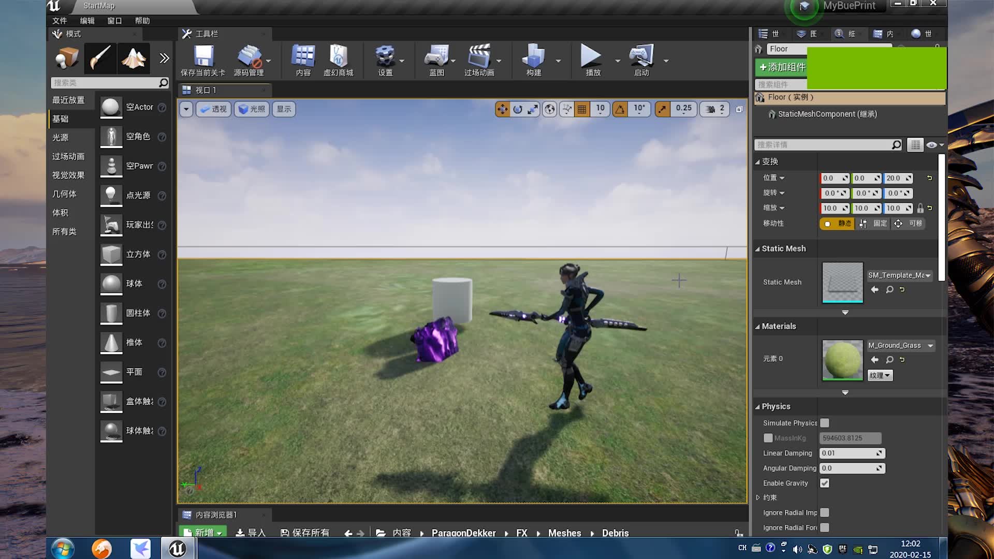Select the Landscape mode icon

pyautogui.click(x=133, y=58)
